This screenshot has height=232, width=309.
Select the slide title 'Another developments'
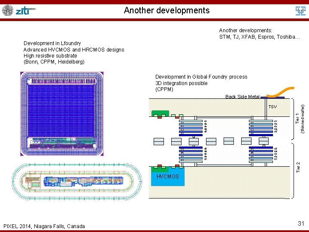167,10
